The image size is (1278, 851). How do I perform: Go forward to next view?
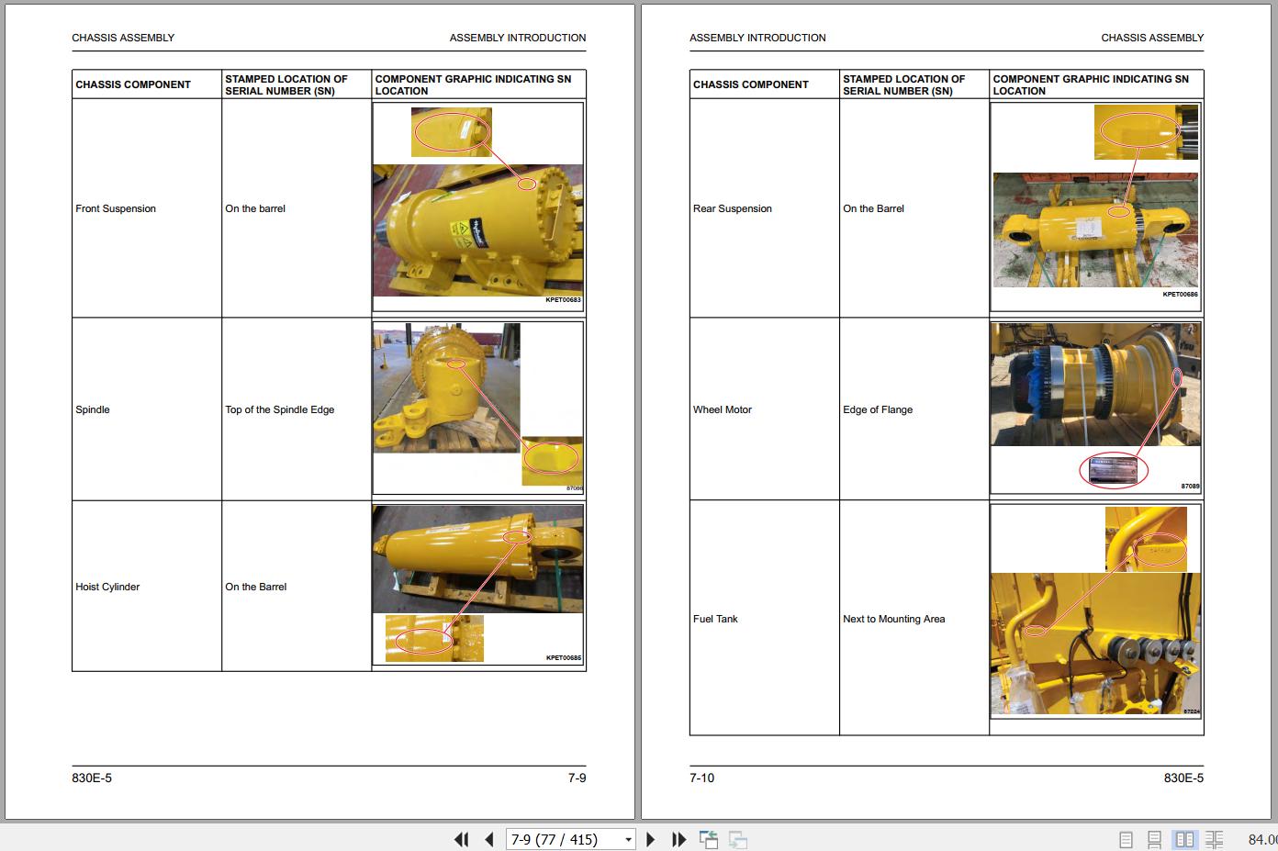(x=738, y=839)
